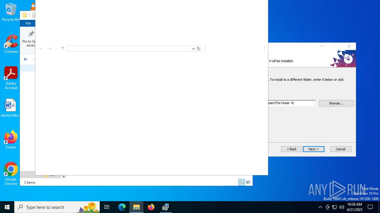Open recent locations dropdown in browse dialog

click(57, 49)
